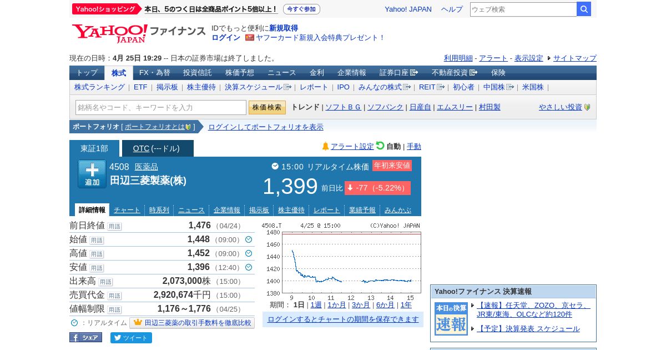The height and width of the screenshot is (350, 666).
Task: Open the ニュース main navigation tab
Action: (x=282, y=73)
